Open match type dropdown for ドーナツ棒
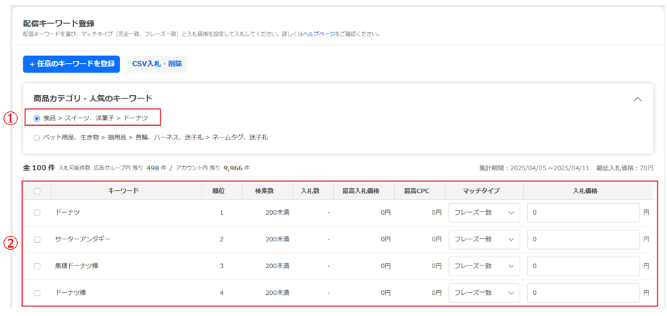The height and width of the screenshot is (316, 667). 484,293
